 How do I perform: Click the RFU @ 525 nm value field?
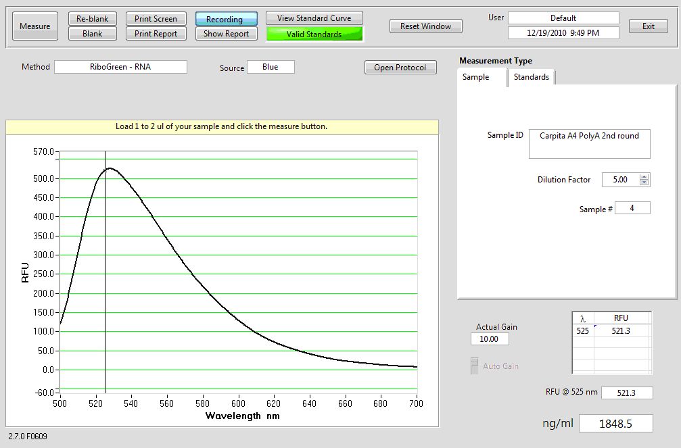pyautogui.click(x=627, y=393)
